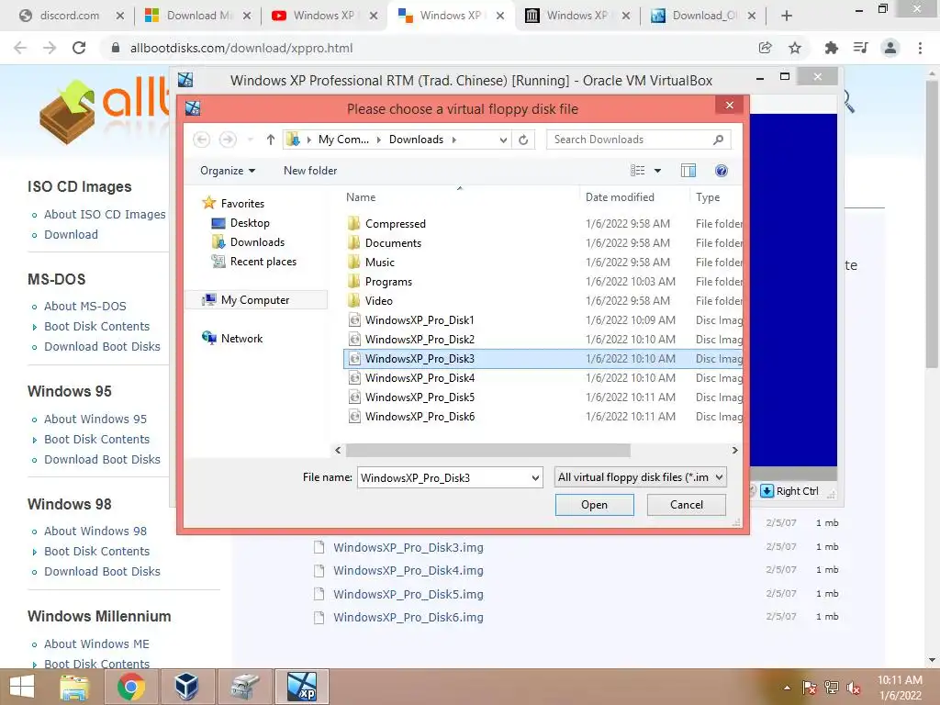This screenshot has width=940, height=705.
Task: Select Recent places in sidebar
Action: (263, 262)
